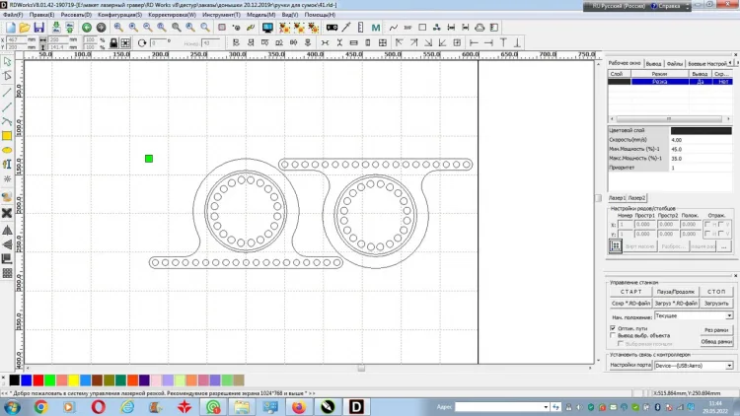The image size is (740, 416).
Task: Click the black X delete tool
Action: [x=7, y=213]
